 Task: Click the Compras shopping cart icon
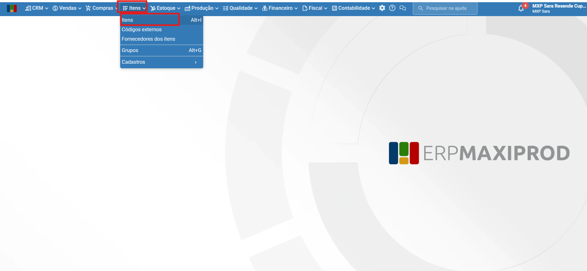(x=88, y=8)
